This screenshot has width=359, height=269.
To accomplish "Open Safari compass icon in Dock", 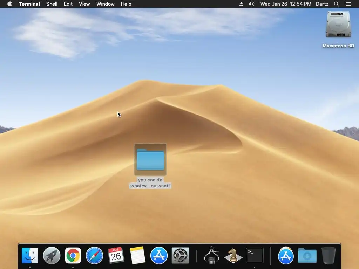I will [x=95, y=255].
